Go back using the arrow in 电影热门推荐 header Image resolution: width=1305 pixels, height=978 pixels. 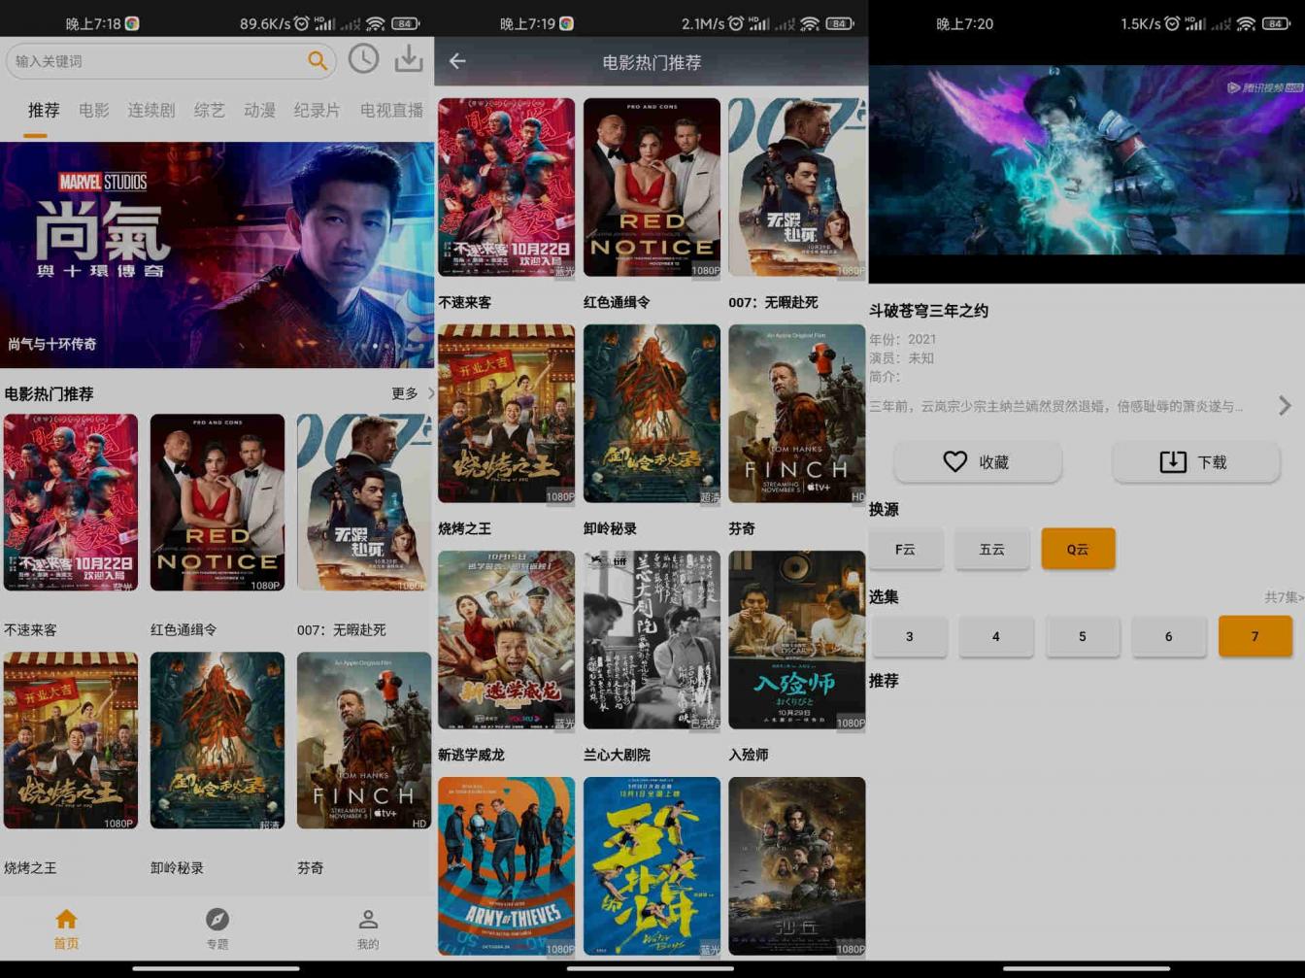(x=457, y=61)
